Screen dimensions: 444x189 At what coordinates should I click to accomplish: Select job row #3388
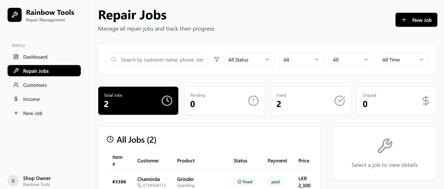pyautogui.click(x=119, y=182)
